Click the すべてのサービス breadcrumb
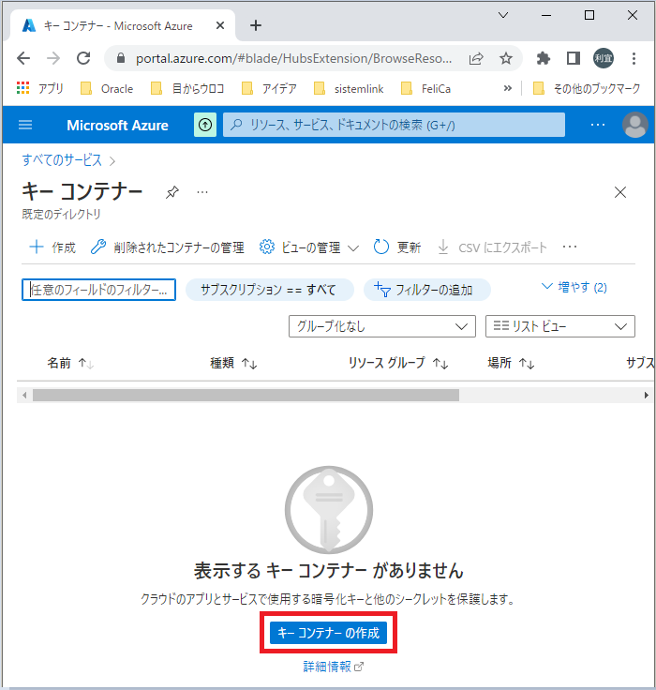Viewport: 656px width, 690px height. [62, 160]
